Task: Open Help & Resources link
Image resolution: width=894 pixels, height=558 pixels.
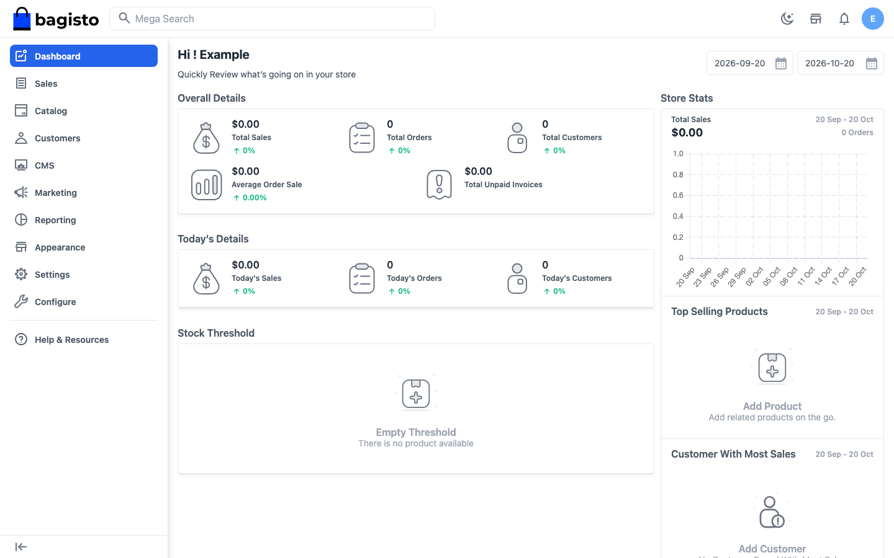Action: (84, 339)
